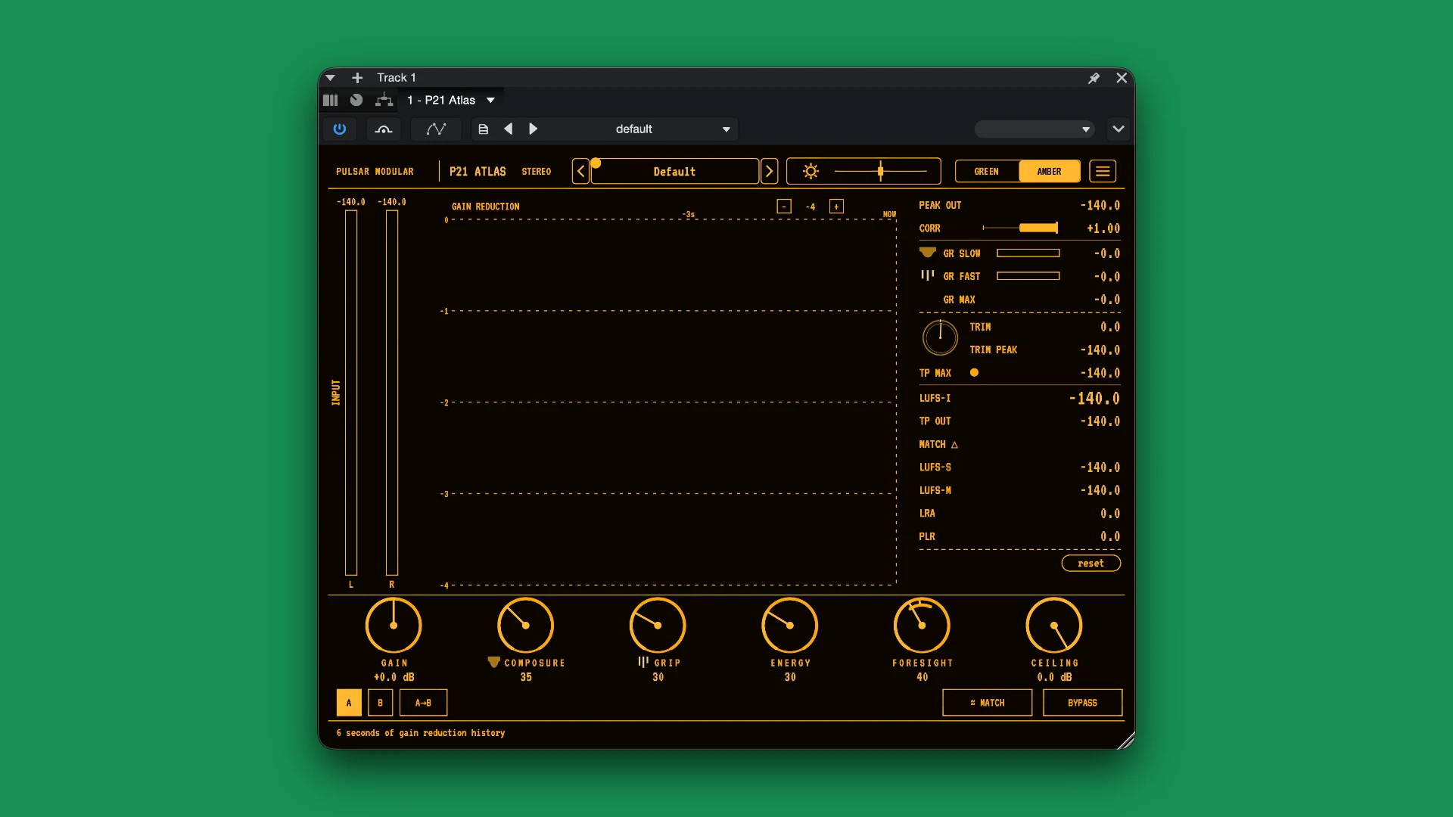Select state A

click(349, 703)
